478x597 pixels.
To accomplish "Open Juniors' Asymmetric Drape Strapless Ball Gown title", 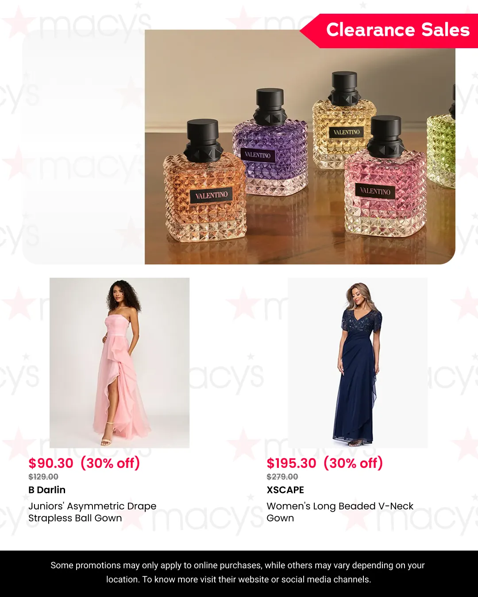I will click(x=93, y=512).
